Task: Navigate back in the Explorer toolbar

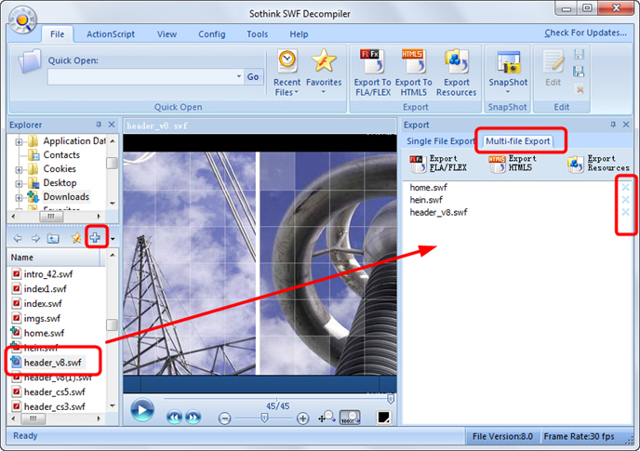Action: pos(18,238)
